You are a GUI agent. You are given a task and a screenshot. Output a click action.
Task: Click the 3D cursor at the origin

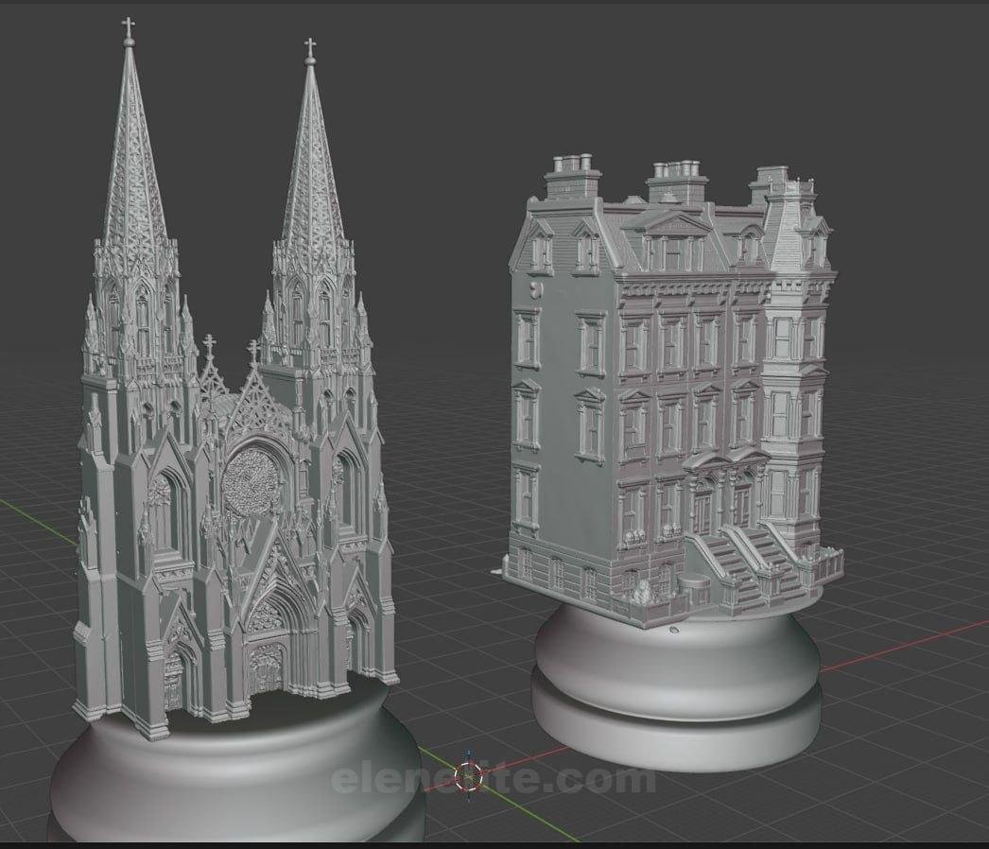point(468,775)
